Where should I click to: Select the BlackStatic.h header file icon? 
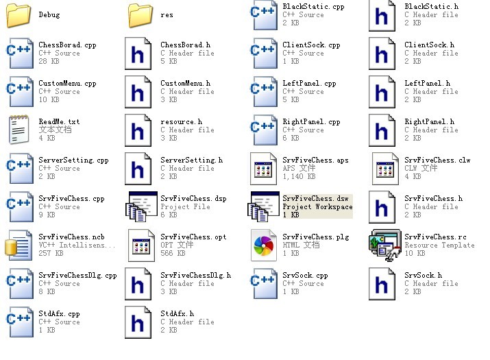pos(382,15)
